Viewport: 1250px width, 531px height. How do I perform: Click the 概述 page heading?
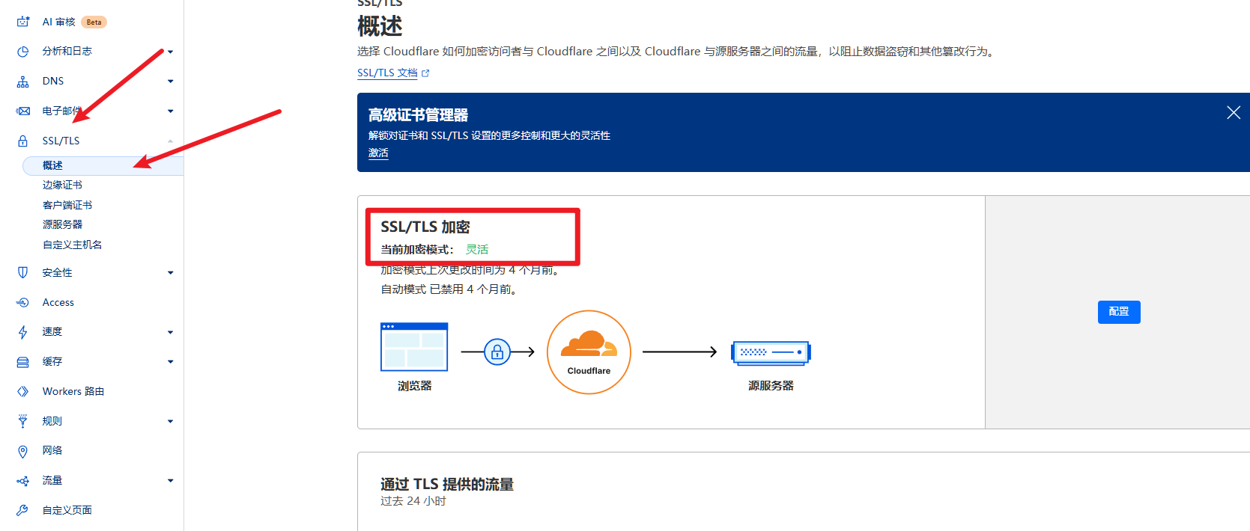tap(380, 27)
